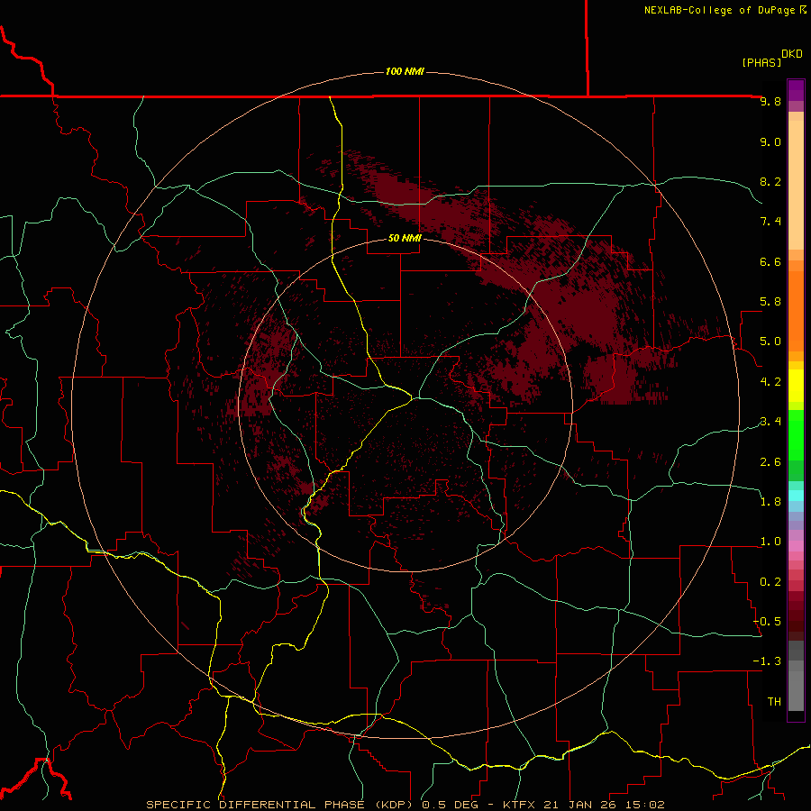Click the TH threshold label

point(774,702)
